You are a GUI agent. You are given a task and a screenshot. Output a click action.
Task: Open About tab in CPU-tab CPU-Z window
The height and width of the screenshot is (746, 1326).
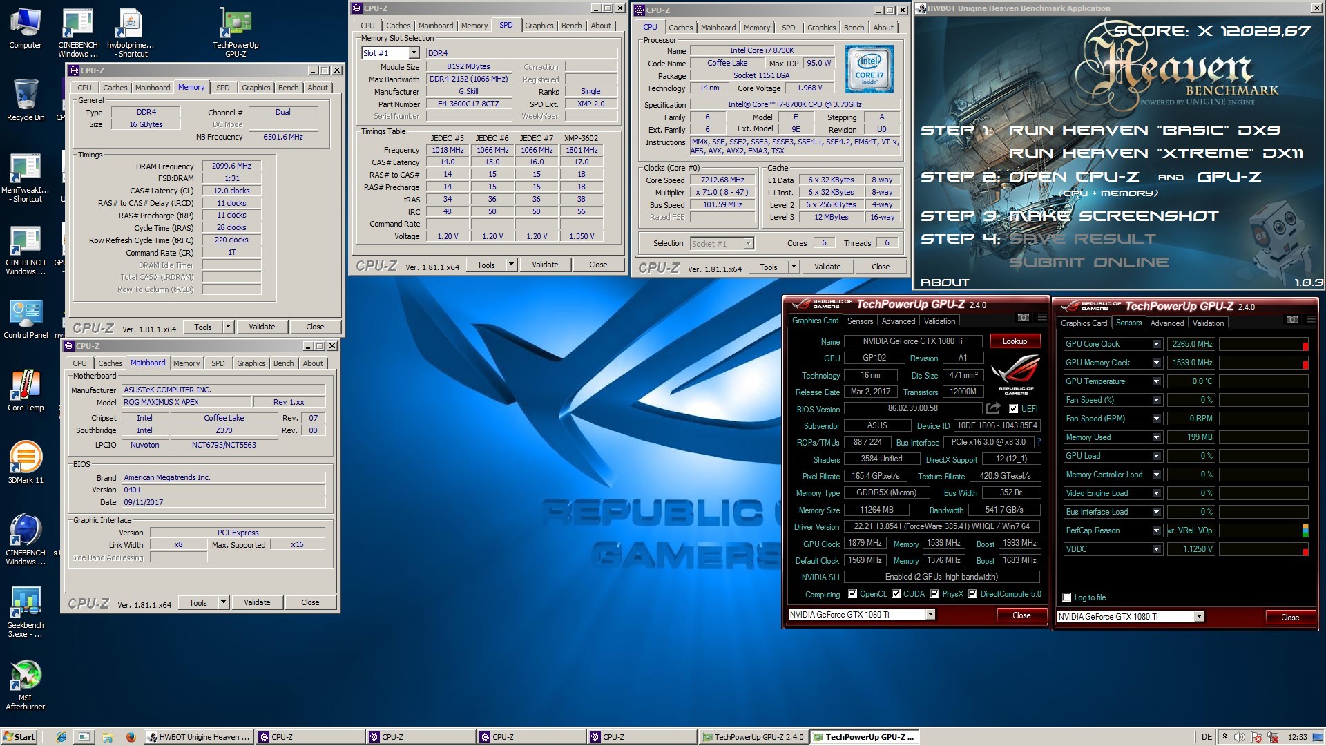(883, 28)
